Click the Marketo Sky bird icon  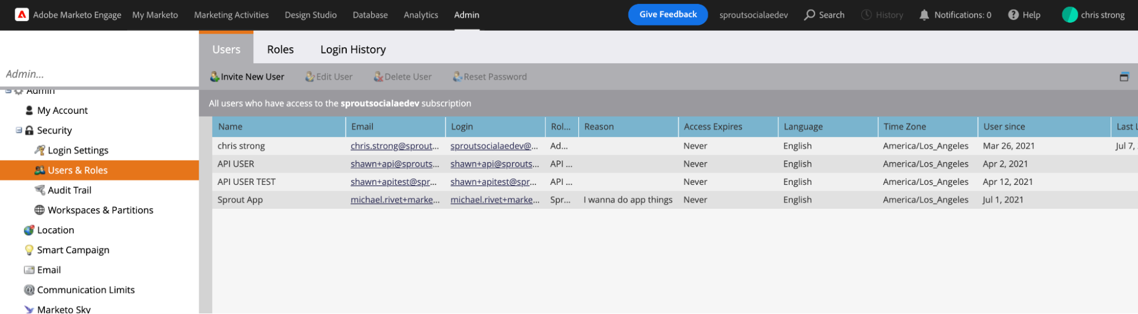click(29, 309)
